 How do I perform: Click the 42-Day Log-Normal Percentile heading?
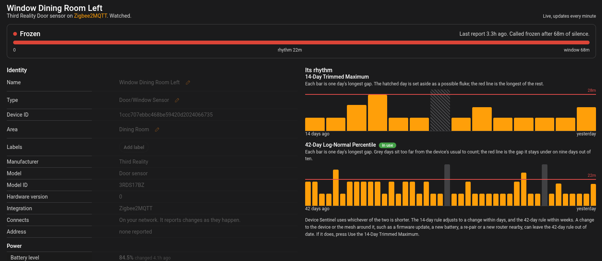pos(341,145)
